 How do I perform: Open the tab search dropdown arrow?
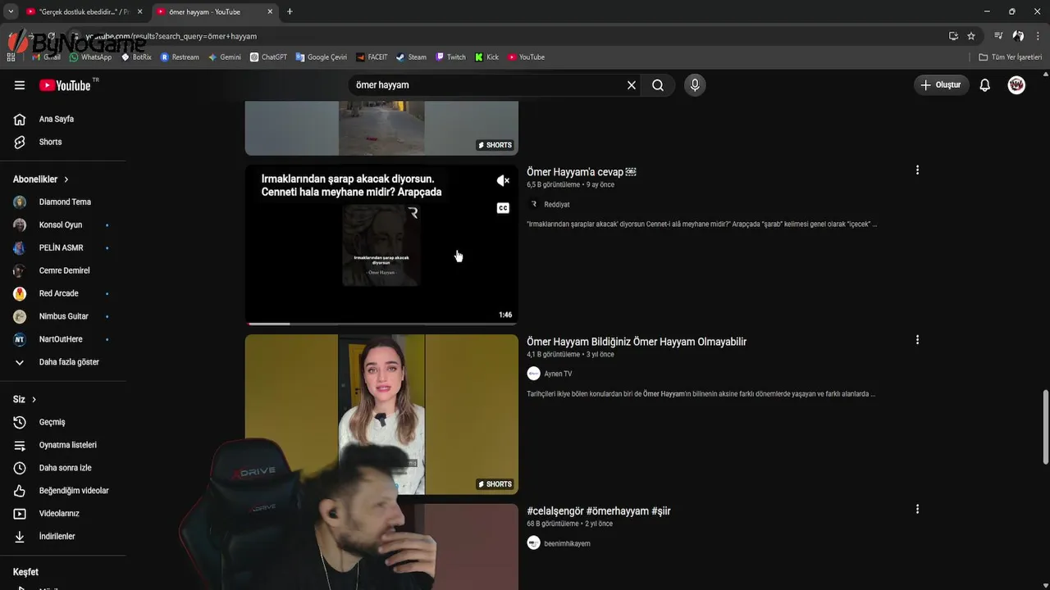[x=11, y=11]
